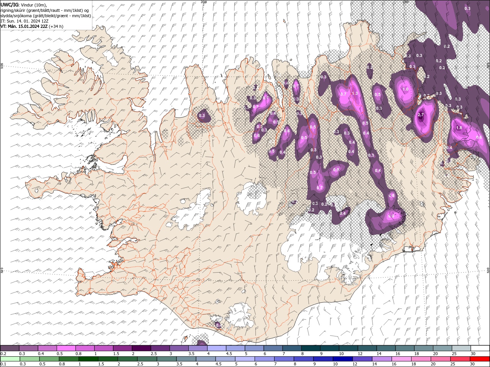This screenshot has width=490, height=367.
Task: Click the '0.2' label in the upper legend row
Action: coord(3,354)
